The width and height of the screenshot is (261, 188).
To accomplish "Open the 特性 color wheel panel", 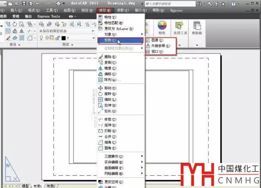I will coord(162,27).
